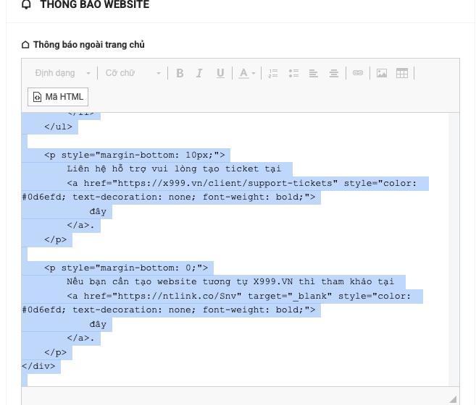476x405 pixels.
Task: Toggle underline formatting button
Action: coord(220,73)
